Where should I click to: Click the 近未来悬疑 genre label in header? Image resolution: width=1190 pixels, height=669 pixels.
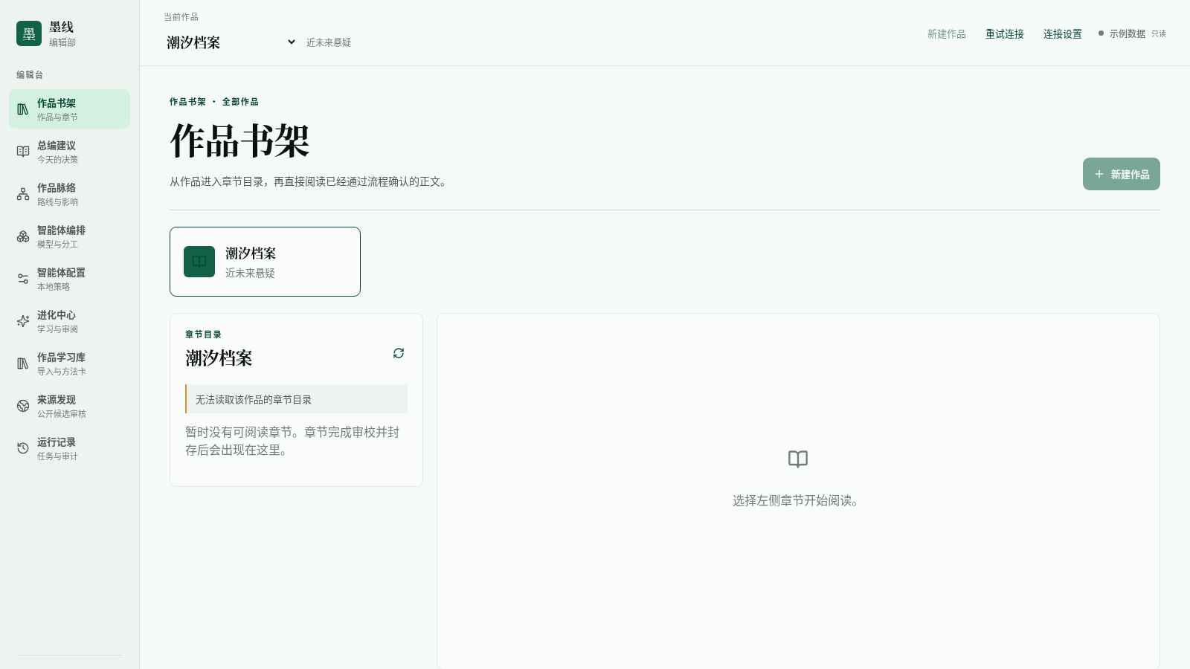pyautogui.click(x=329, y=43)
